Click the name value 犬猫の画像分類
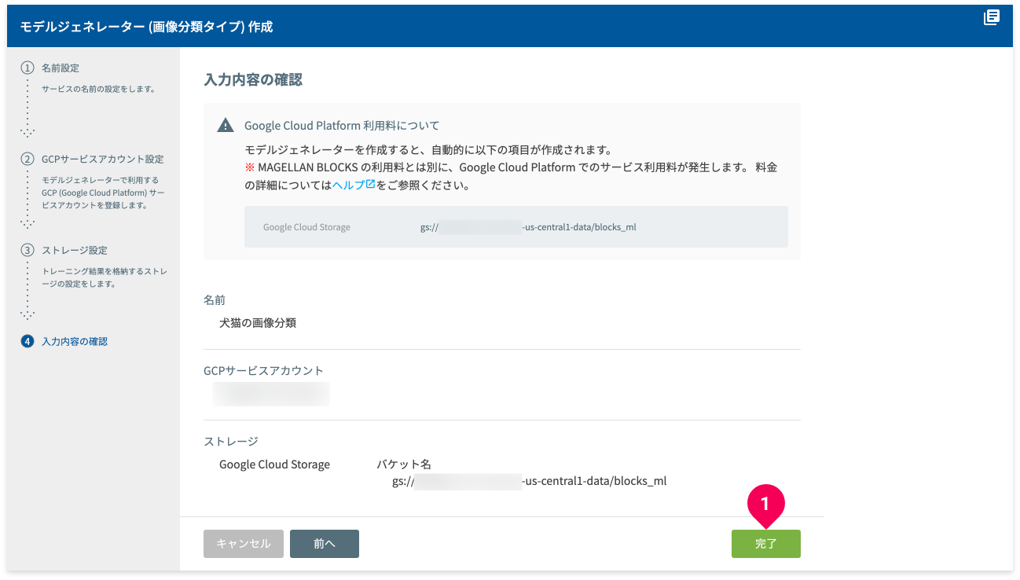Screen dimensions: 1020x580 pos(258,323)
